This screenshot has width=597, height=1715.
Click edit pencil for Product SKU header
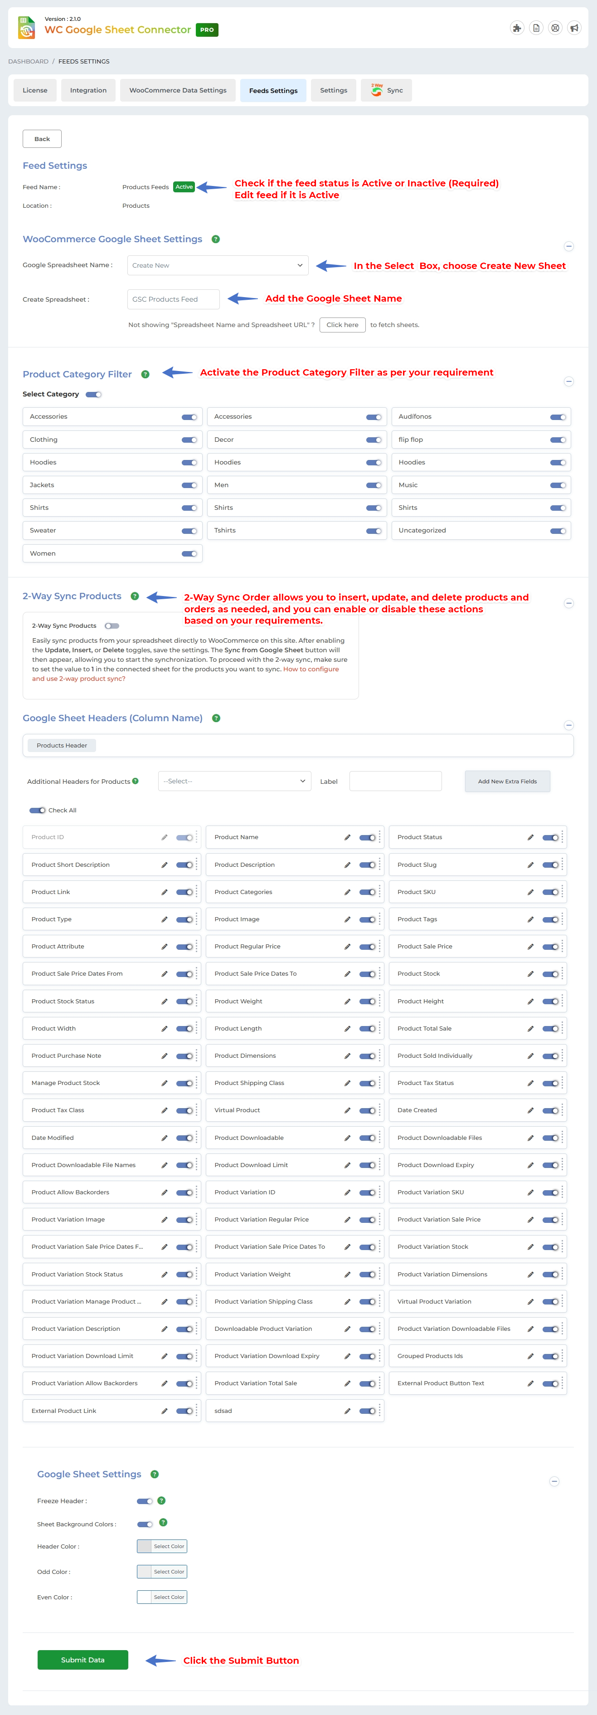coord(530,892)
